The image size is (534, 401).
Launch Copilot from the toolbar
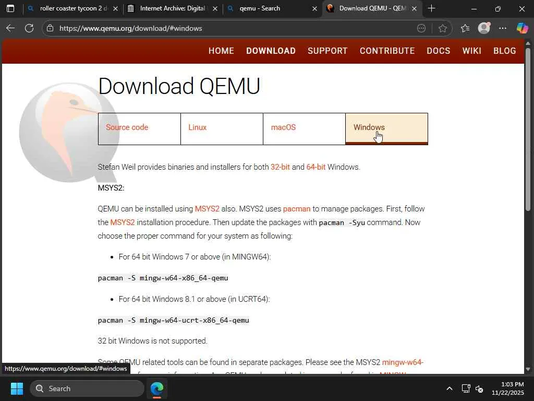[x=521, y=28]
